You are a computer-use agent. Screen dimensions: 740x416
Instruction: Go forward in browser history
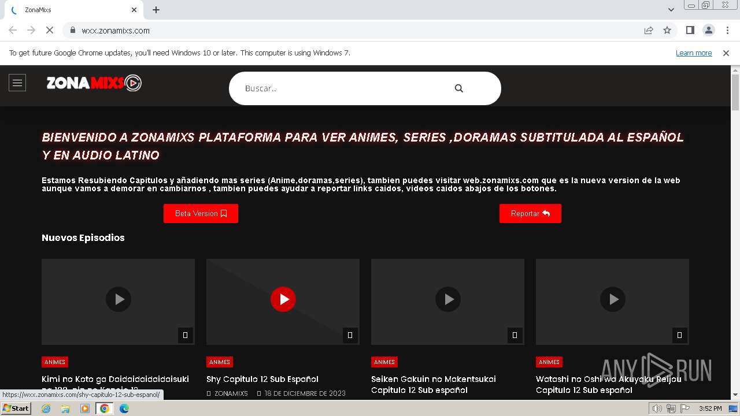click(x=31, y=30)
